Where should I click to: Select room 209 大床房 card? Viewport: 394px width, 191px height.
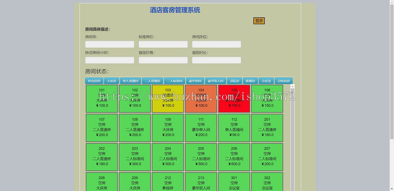click(135, 182)
